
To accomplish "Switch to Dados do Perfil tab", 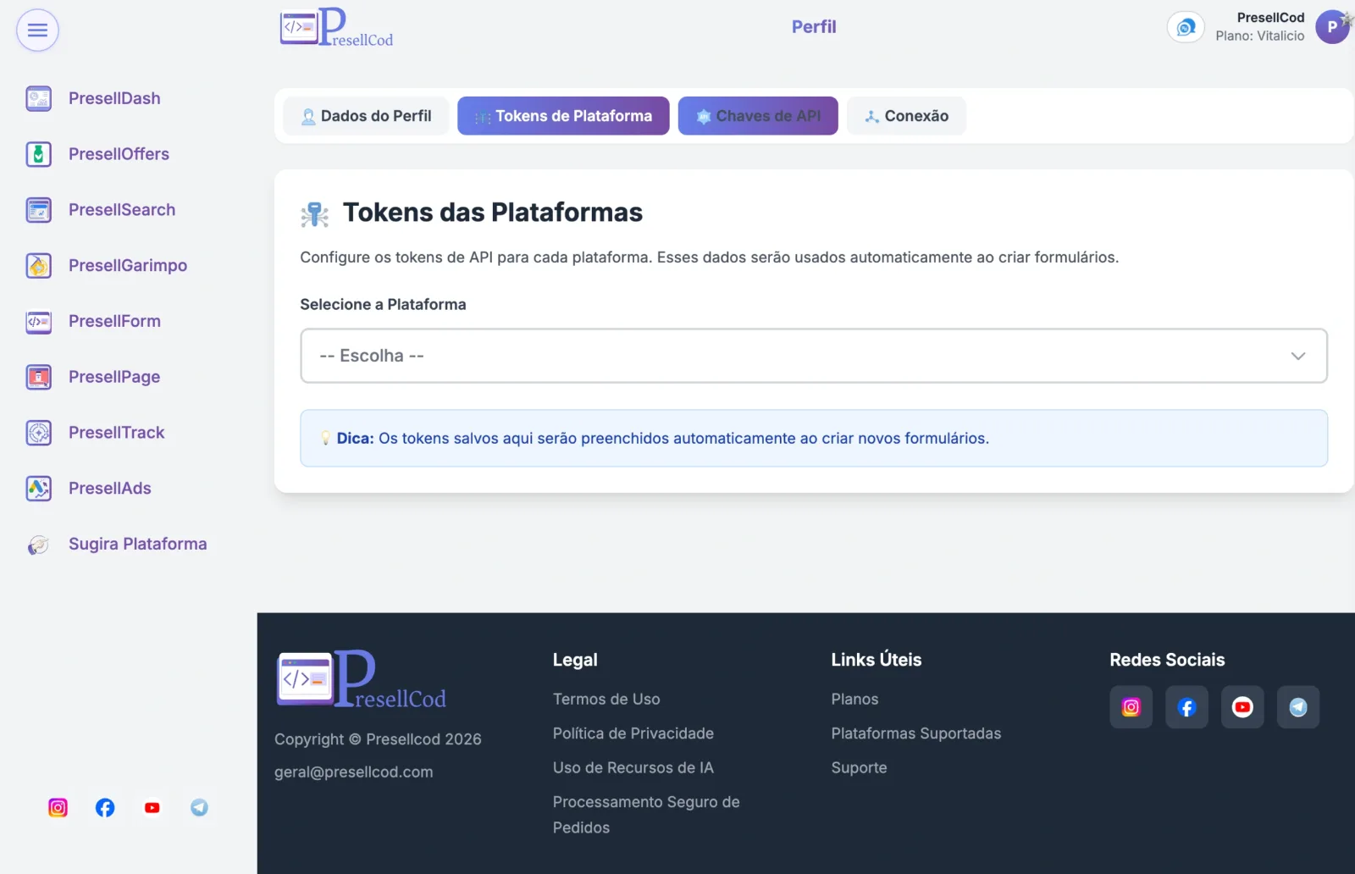I will [x=366, y=116].
